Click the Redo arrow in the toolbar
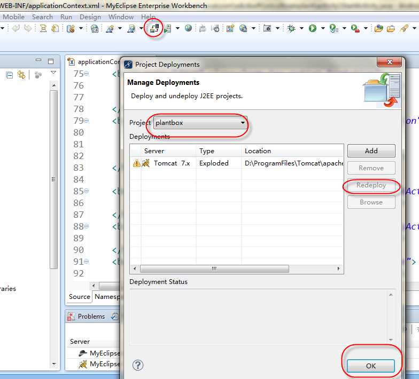 (x=28, y=28)
